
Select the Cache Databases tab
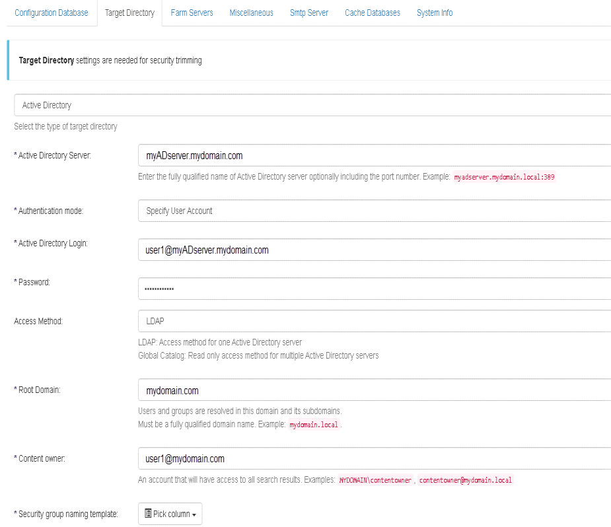[x=372, y=13]
